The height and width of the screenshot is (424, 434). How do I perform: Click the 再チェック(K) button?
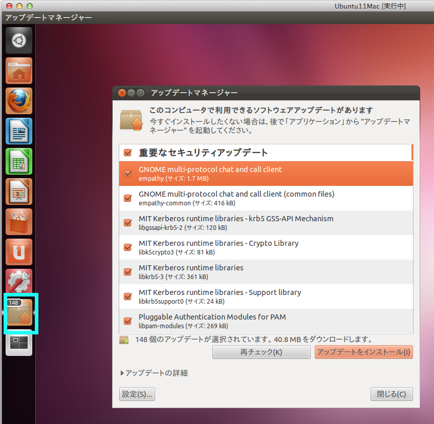pos(262,352)
